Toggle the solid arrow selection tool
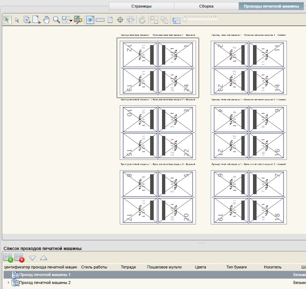 pos(7,20)
